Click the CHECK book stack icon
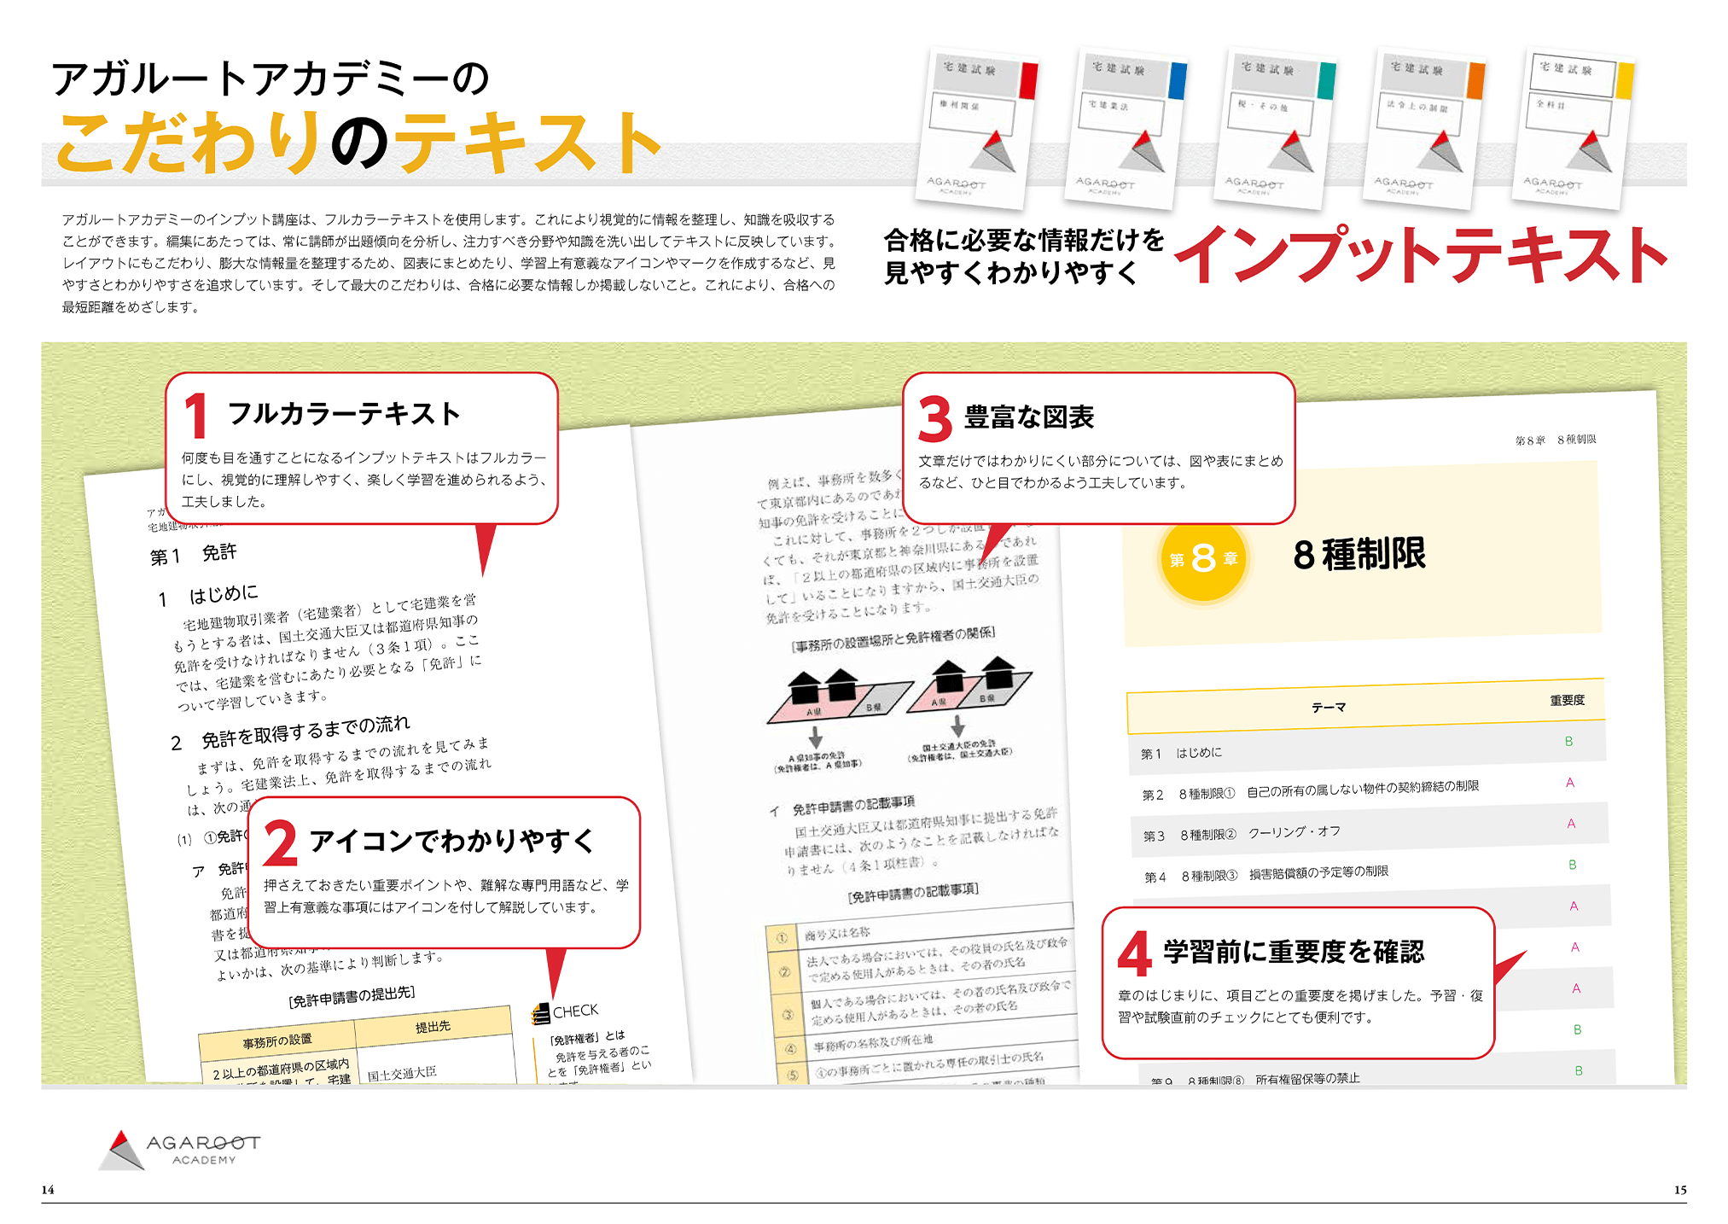The width and height of the screenshot is (1728, 1224). (x=540, y=1014)
